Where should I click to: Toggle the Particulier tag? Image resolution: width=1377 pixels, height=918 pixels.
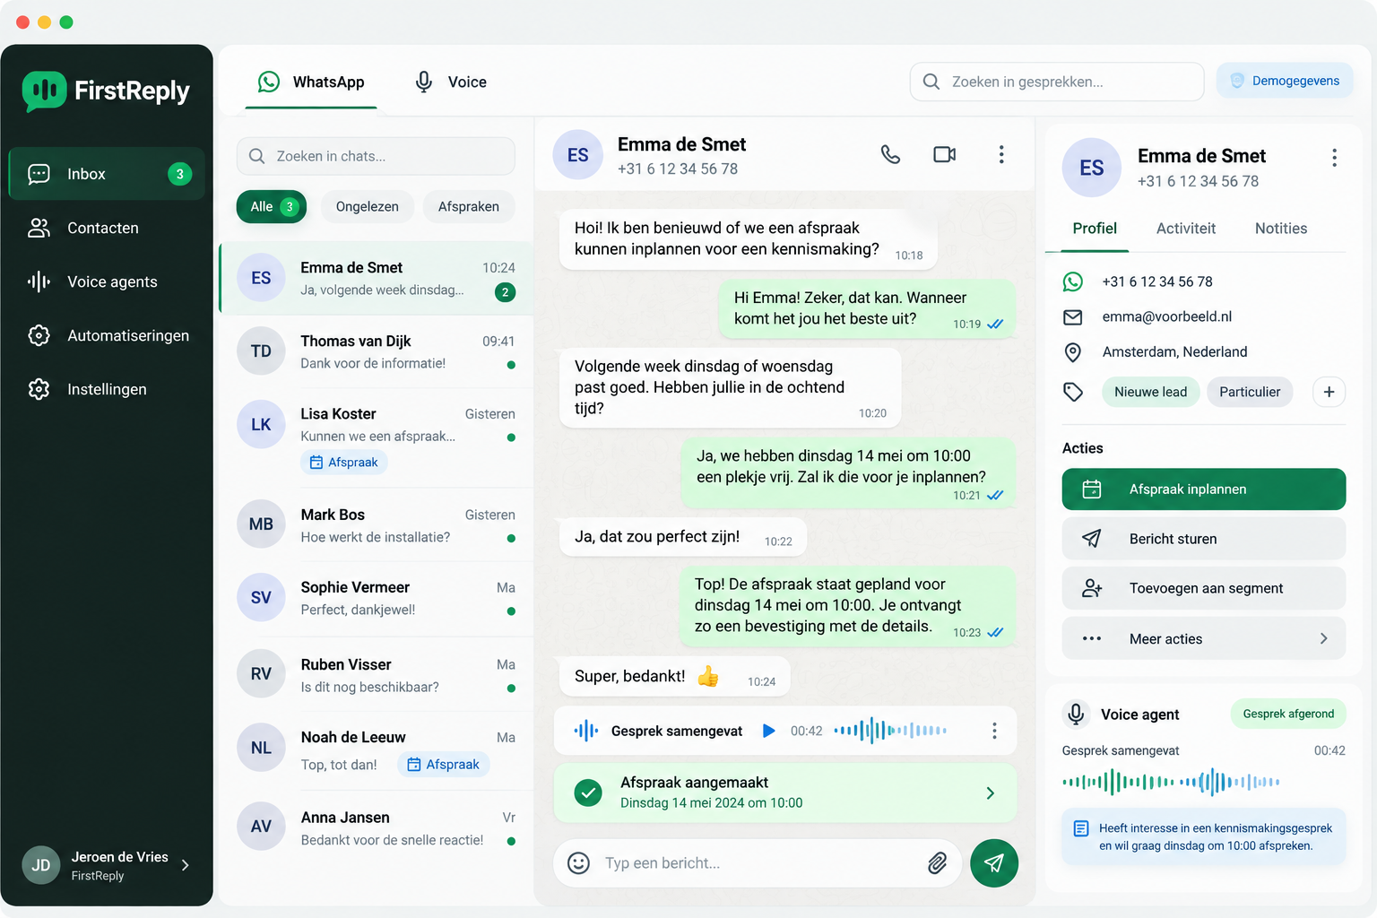(1249, 392)
